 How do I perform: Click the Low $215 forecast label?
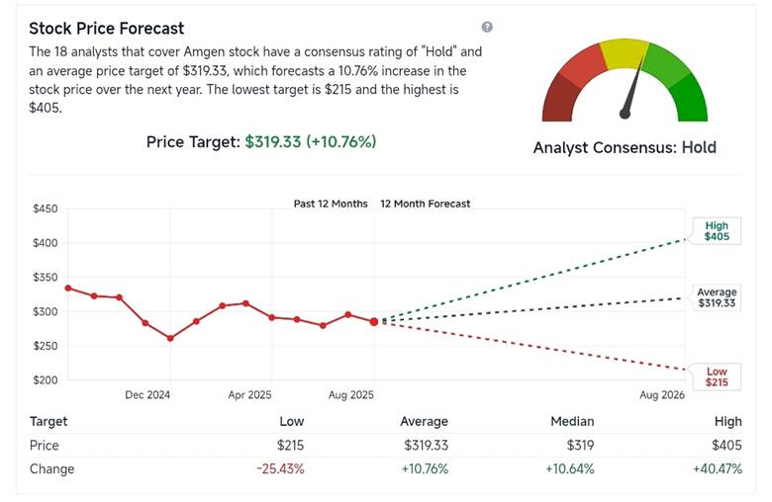716,376
